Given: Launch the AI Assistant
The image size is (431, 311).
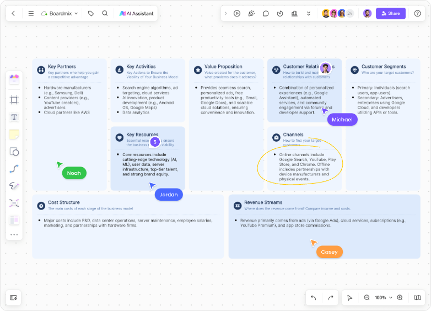Looking at the screenshot, I should [x=136, y=13].
